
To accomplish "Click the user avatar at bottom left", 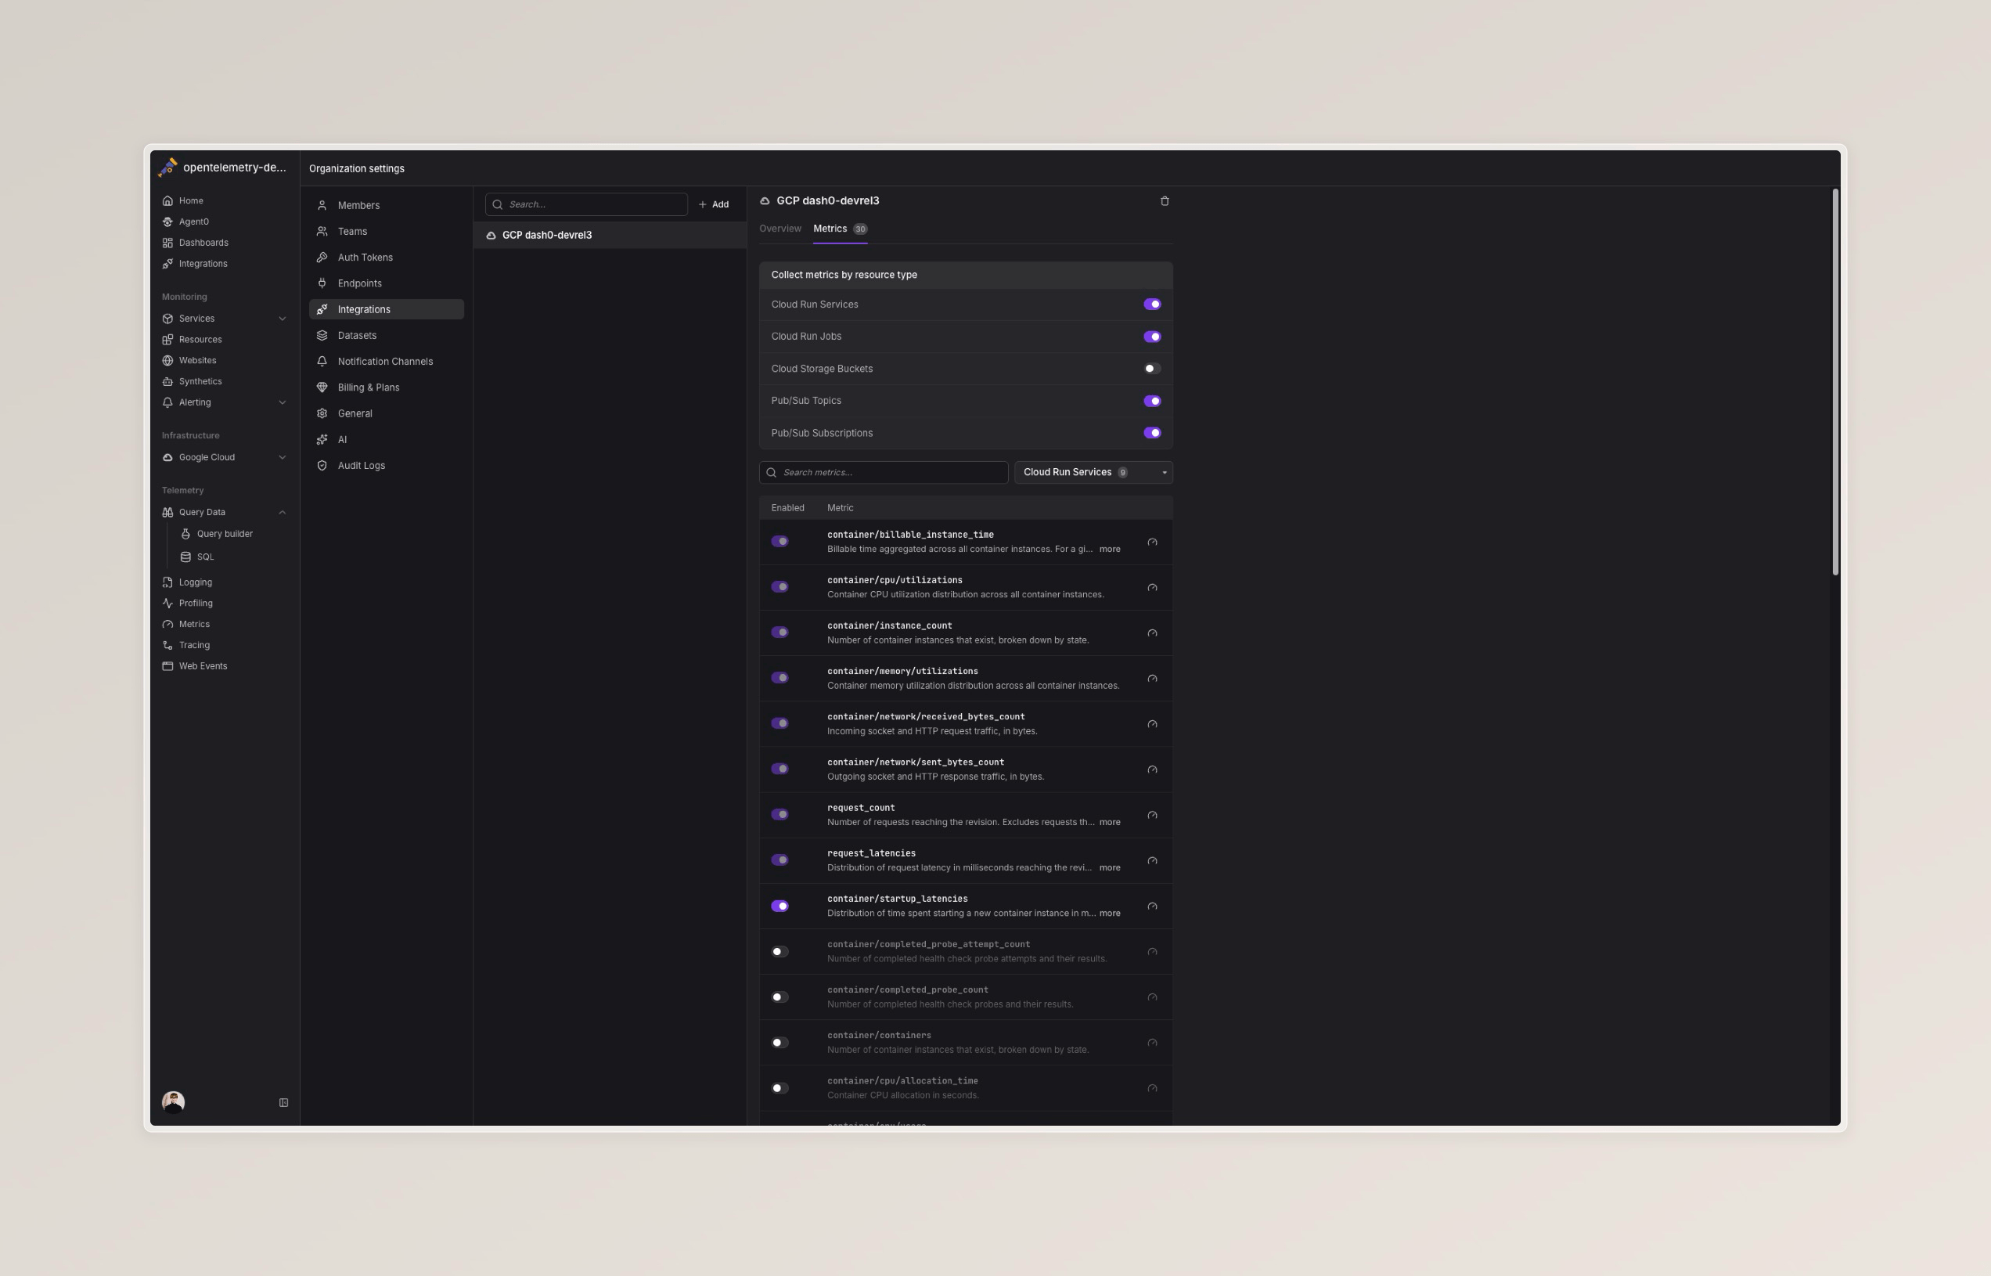I will [173, 1102].
